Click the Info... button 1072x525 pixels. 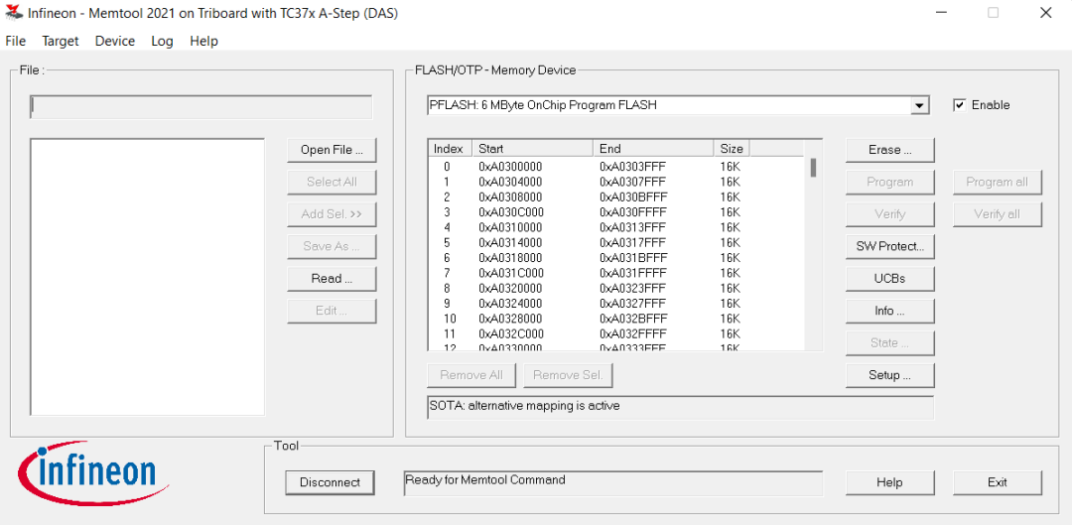click(x=889, y=311)
